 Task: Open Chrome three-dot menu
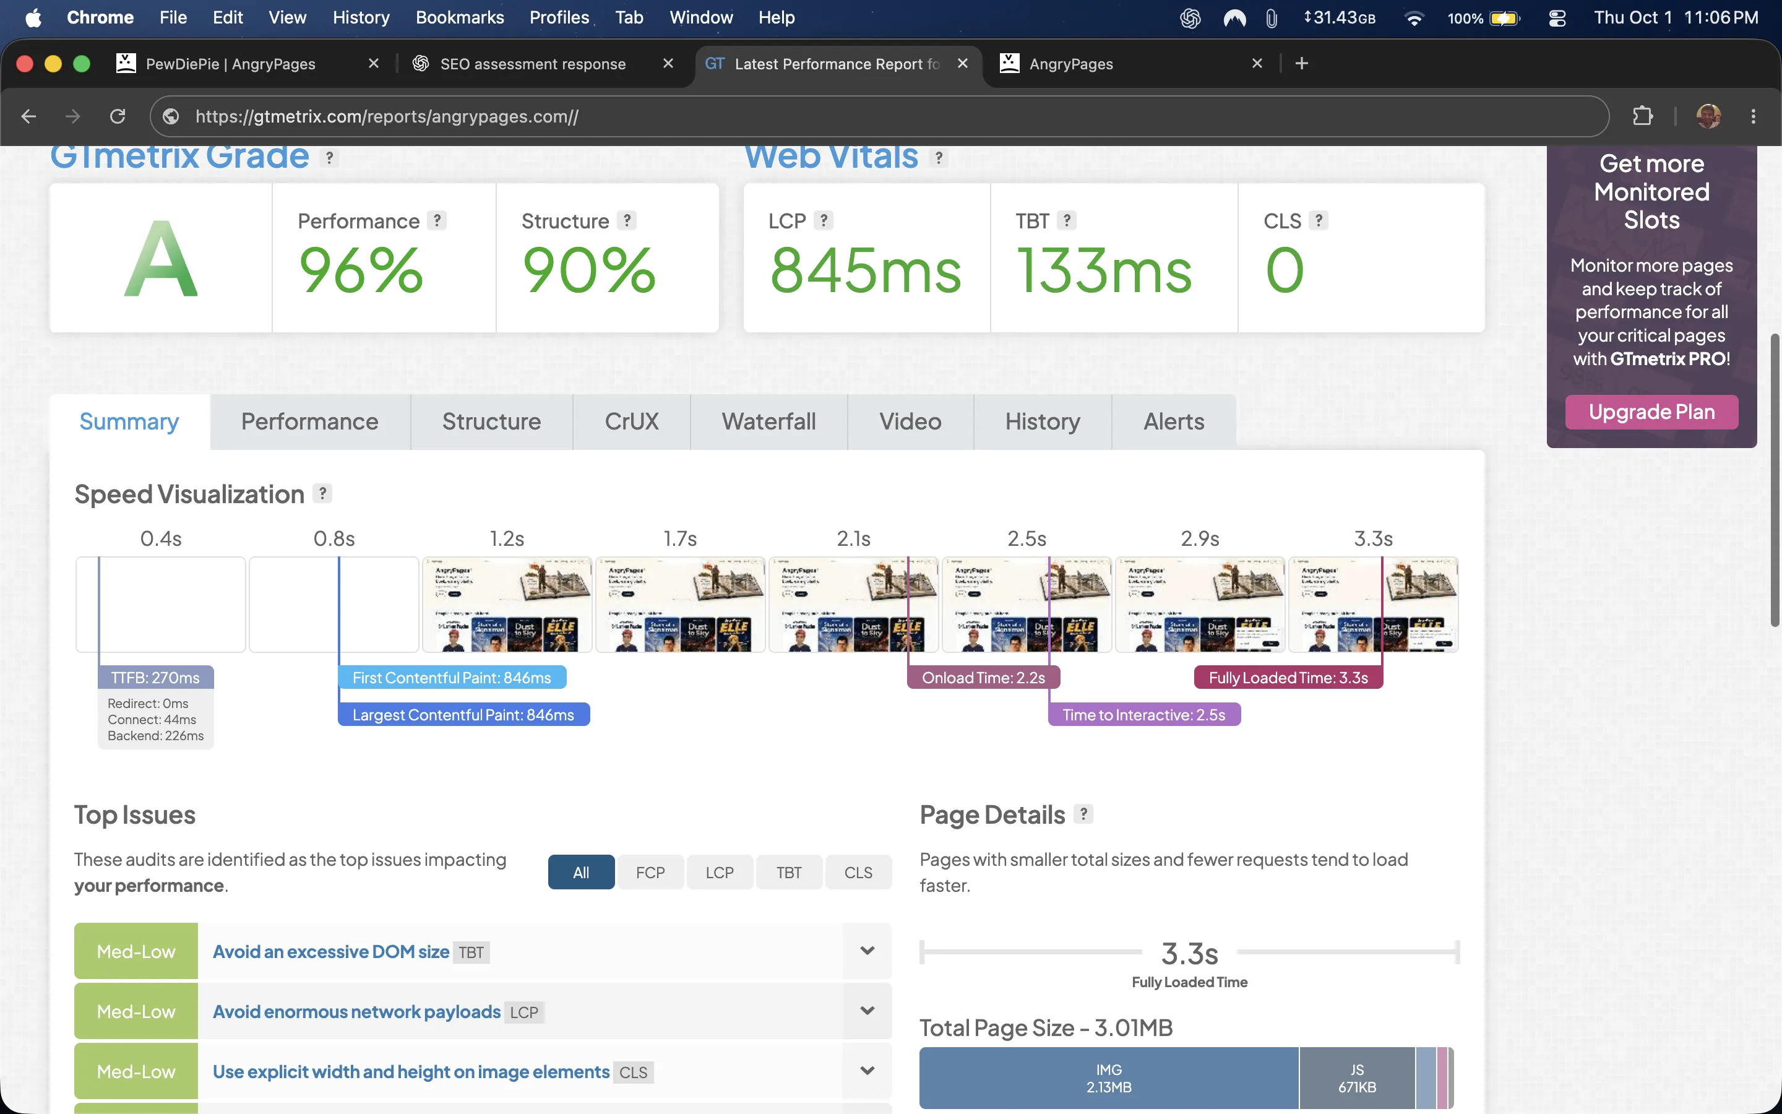(x=1754, y=116)
